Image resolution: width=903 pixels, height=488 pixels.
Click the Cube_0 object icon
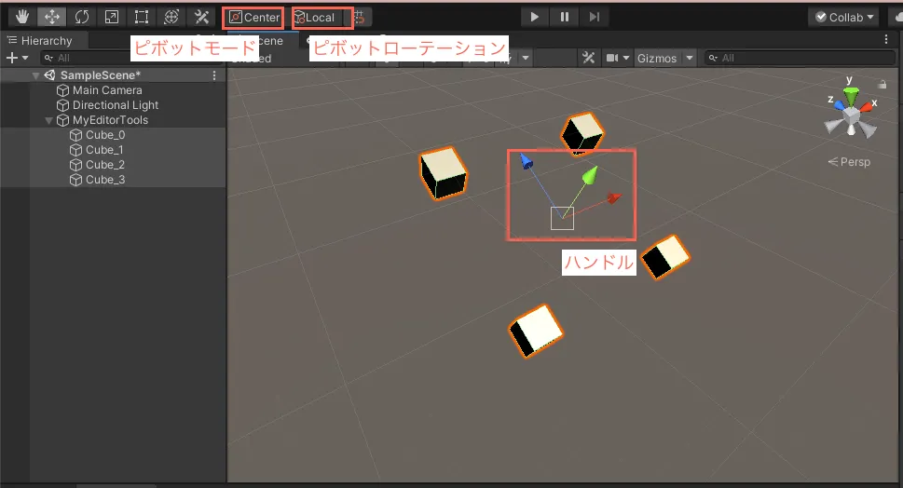pyautogui.click(x=75, y=135)
